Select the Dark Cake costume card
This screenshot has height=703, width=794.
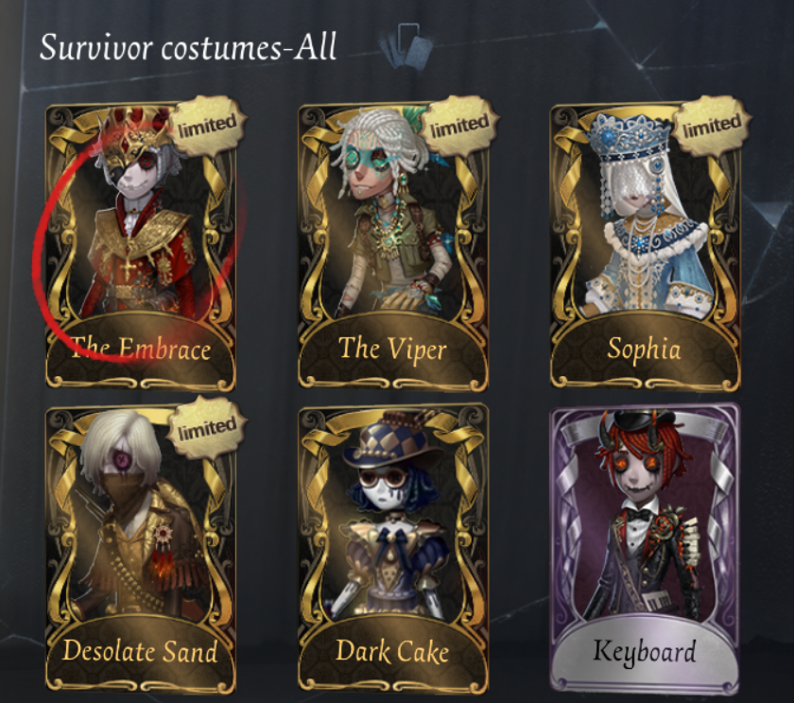point(393,549)
